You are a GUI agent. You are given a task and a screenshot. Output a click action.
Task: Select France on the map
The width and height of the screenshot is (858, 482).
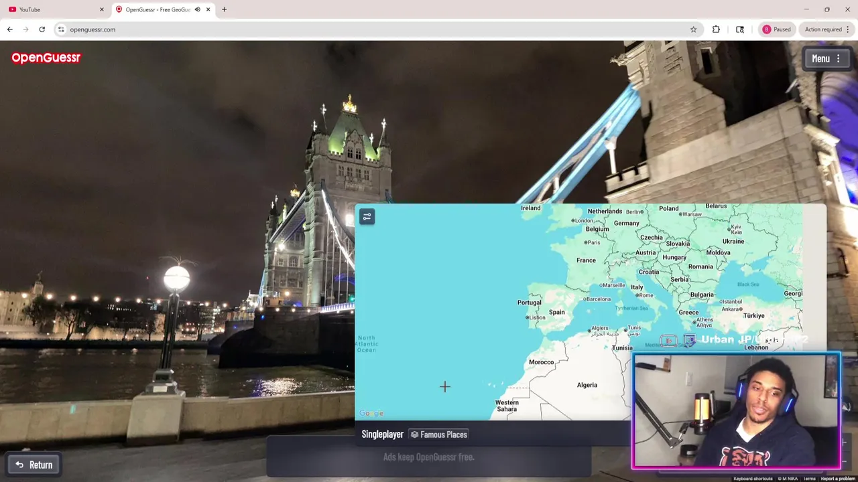tap(586, 260)
